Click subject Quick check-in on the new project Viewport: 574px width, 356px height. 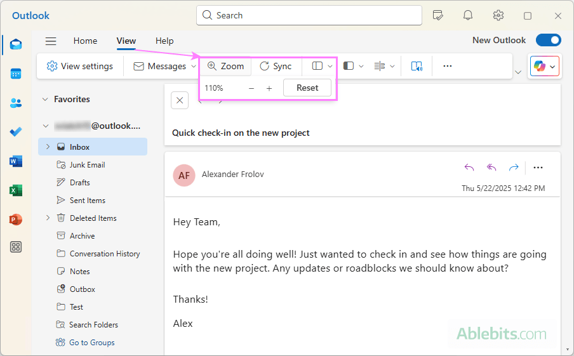241,133
